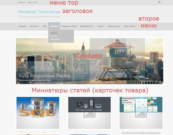The height and width of the screenshot is (135, 173).
Task: Click the search magnifier icon
Action: [159, 2]
